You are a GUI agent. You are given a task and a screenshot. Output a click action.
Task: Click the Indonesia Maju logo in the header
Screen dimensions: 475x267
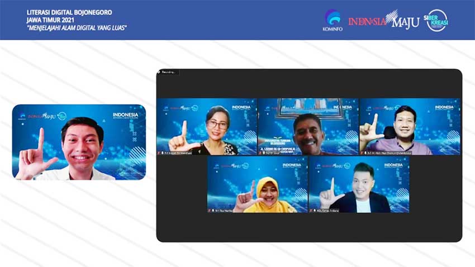click(383, 20)
